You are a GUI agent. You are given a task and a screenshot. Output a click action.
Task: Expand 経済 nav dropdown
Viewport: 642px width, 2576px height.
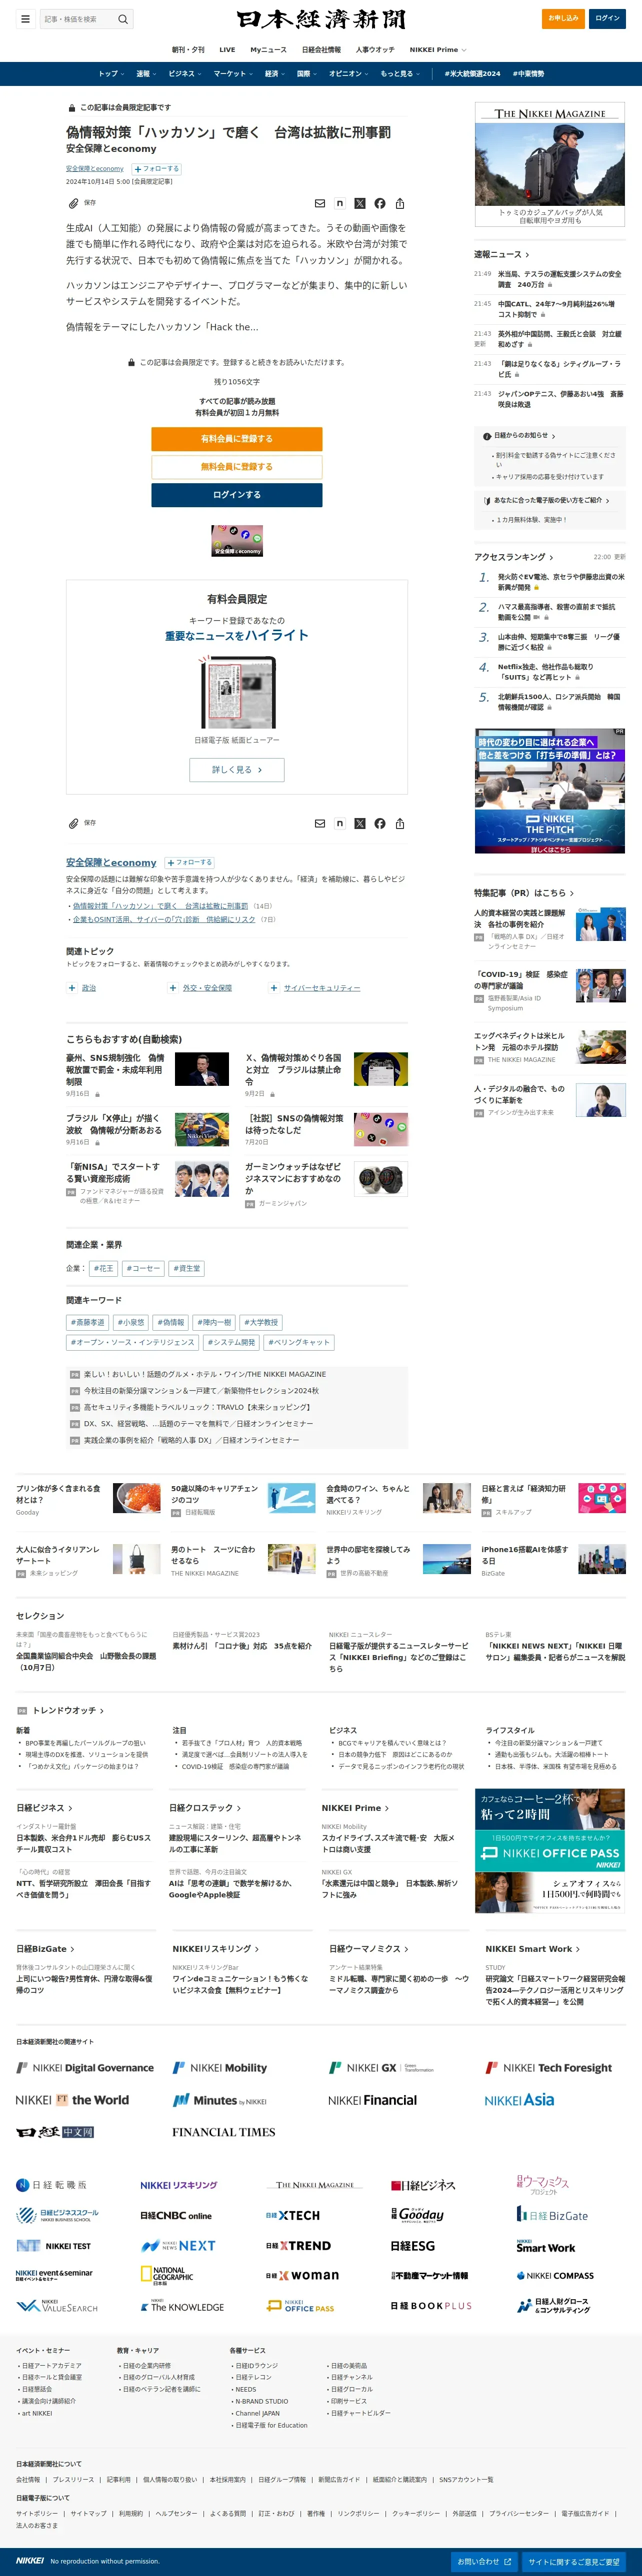click(274, 73)
